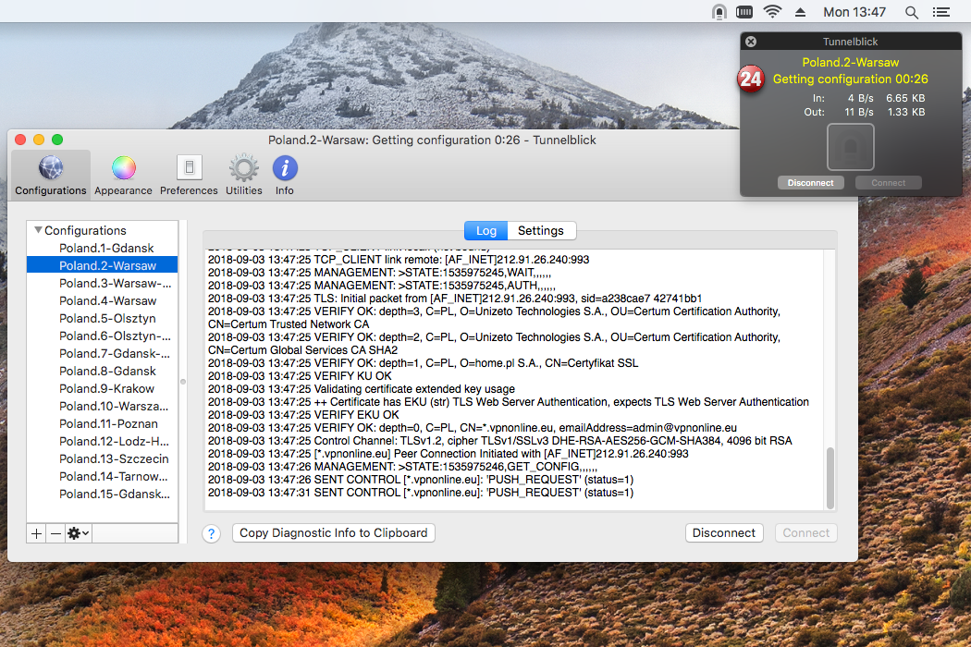Open Notification Center list icon
Screen dimensions: 971x647
coord(941,12)
